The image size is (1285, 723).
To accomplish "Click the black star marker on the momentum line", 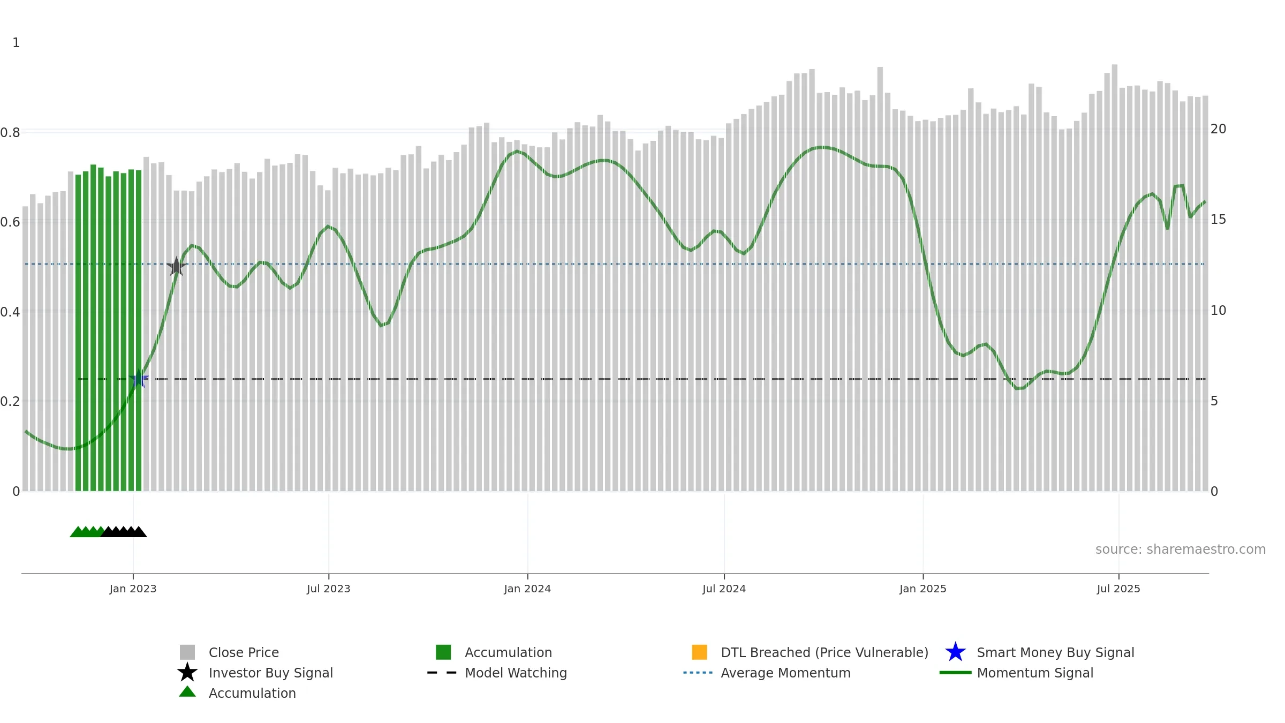I will click(176, 266).
